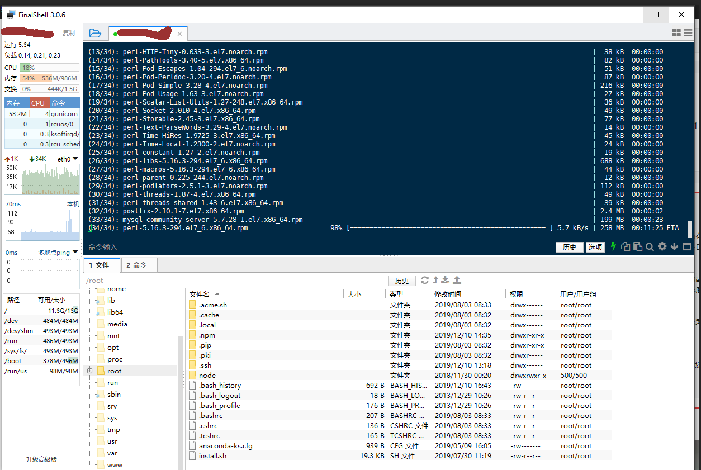
Task: Close the active SSH session tab
Action: click(179, 34)
